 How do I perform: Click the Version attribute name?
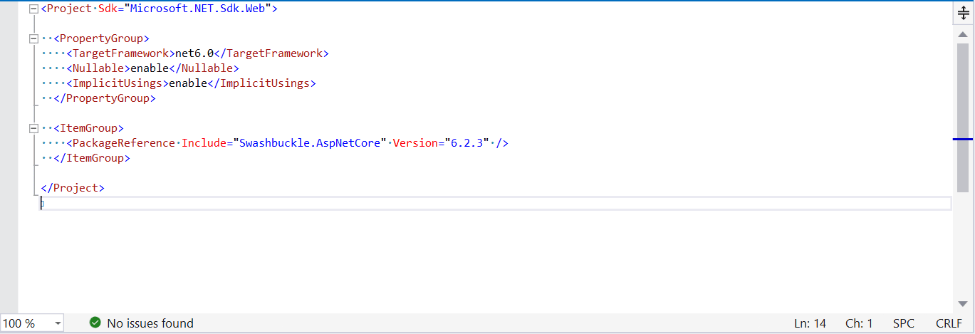pyautogui.click(x=416, y=144)
